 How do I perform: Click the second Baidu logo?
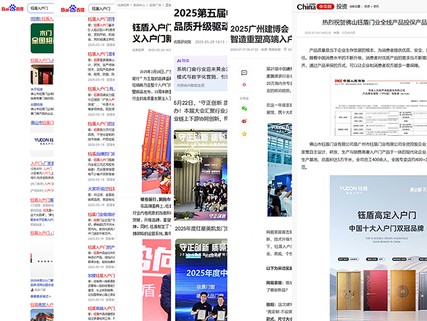tap(73, 9)
